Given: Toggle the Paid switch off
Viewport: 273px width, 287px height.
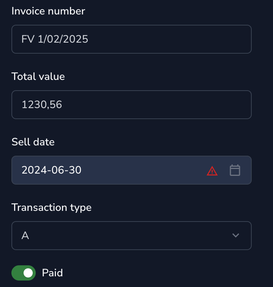Looking at the screenshot, I should [24, 273].
